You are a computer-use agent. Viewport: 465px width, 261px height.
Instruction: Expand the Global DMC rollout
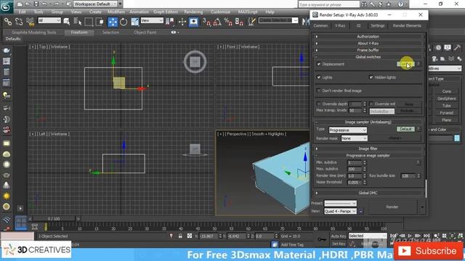pyautogui.click(x=368, y=193)
